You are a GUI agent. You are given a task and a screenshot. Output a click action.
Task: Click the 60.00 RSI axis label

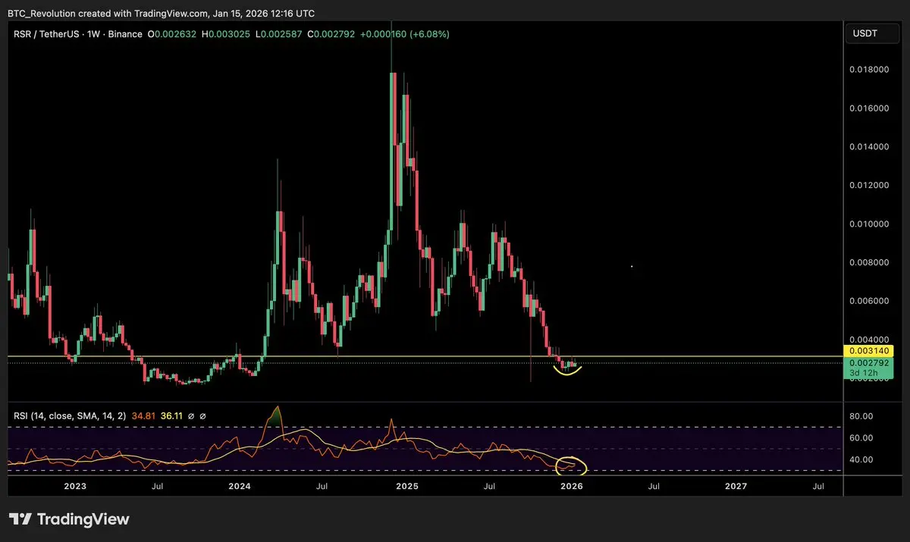(861, 438)
